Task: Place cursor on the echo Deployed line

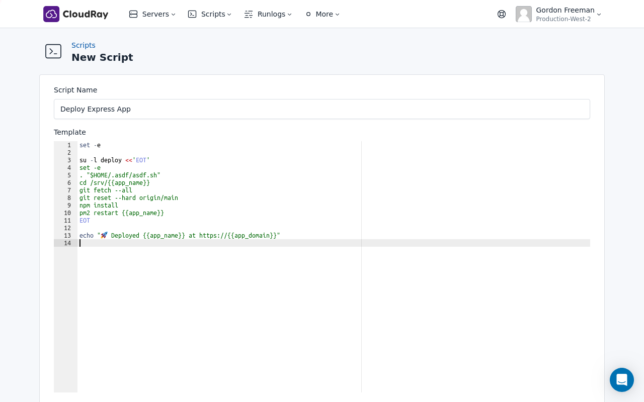Action: [180, 235]
